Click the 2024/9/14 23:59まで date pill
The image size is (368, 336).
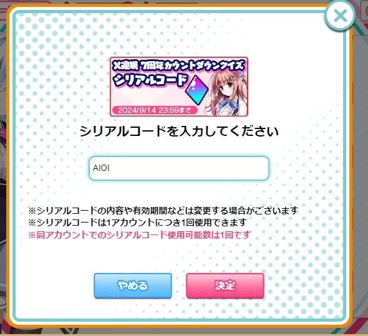pyautogui.click(x=155, y=110)
